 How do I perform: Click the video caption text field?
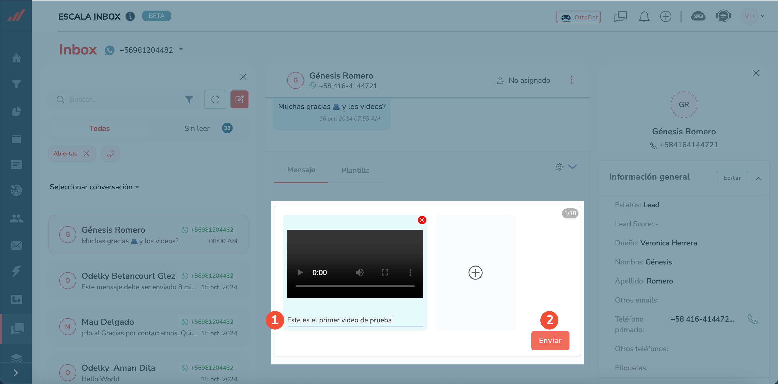click(x=355, y=320)
